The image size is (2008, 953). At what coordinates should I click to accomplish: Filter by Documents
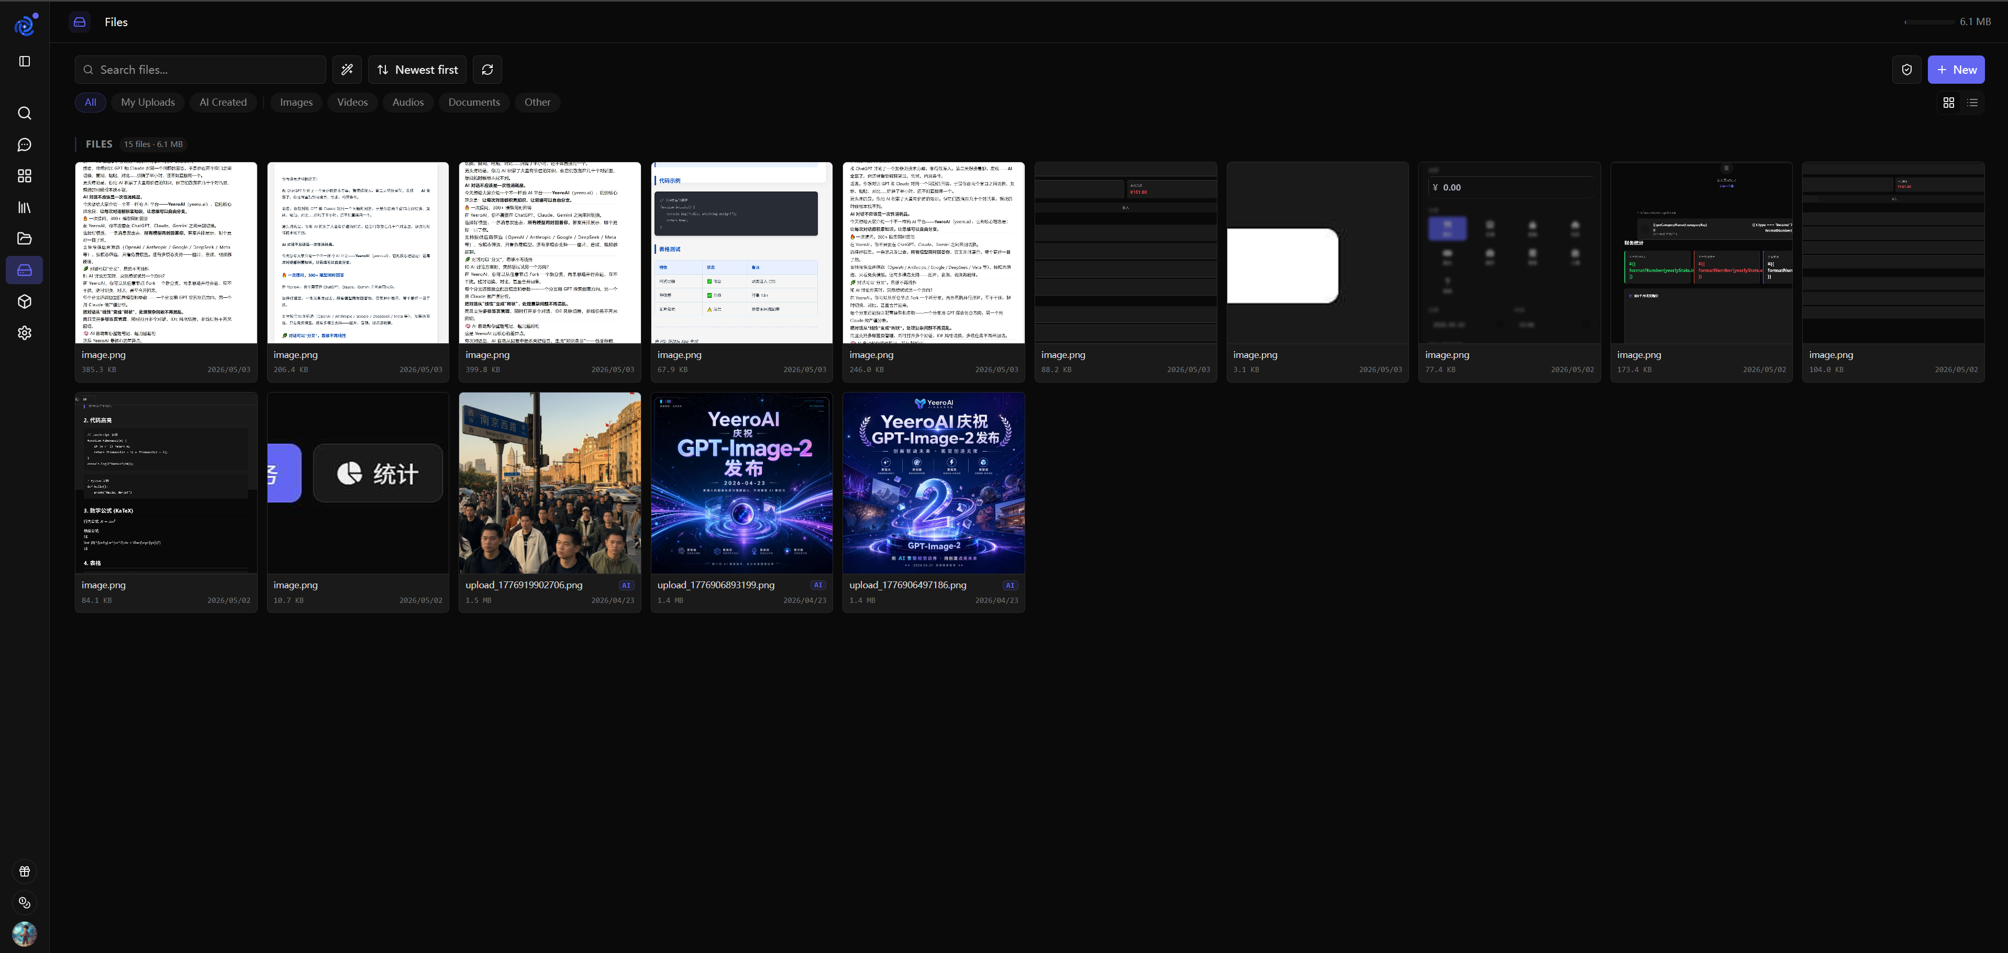pyautogui.click(x=474, y=102)
